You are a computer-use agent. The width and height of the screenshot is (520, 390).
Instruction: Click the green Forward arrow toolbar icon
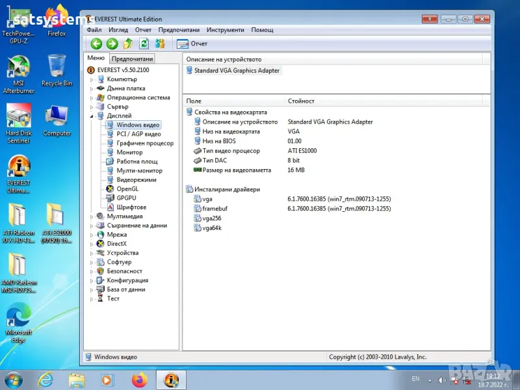tap(112, 44)
